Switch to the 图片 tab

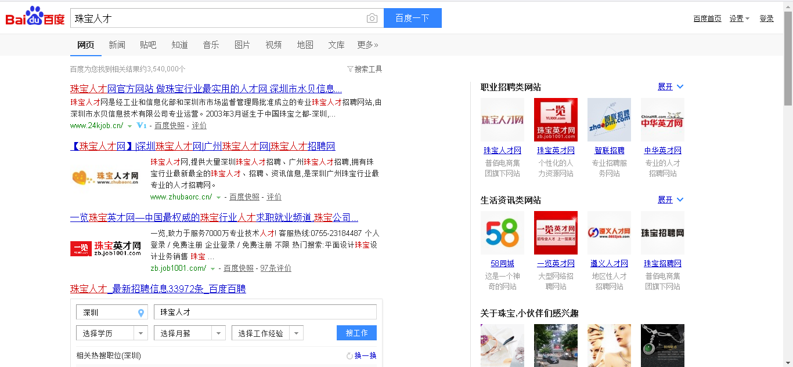(242, 45)
